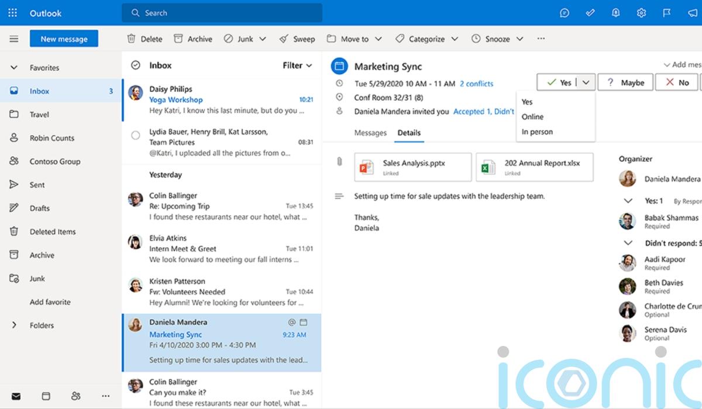
Task: Tick the Lydia Bauer message select circle
Action: point(136,135)
